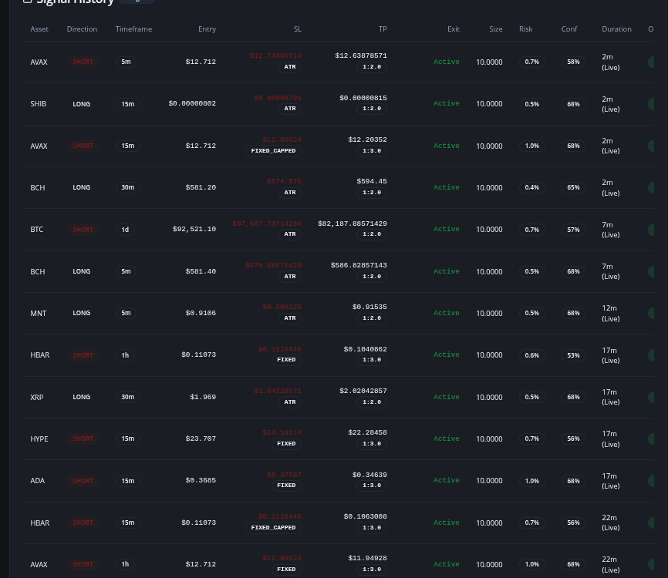Click the take profit value $0.91535
This screenshot has width=668, height=578.
pos(369,307)
